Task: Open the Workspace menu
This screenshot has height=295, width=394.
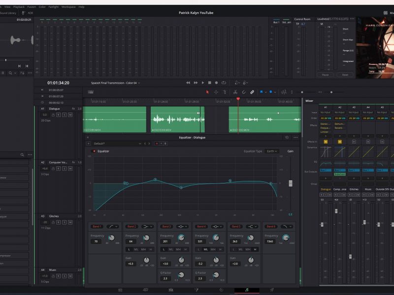Action: pos(68,7)
